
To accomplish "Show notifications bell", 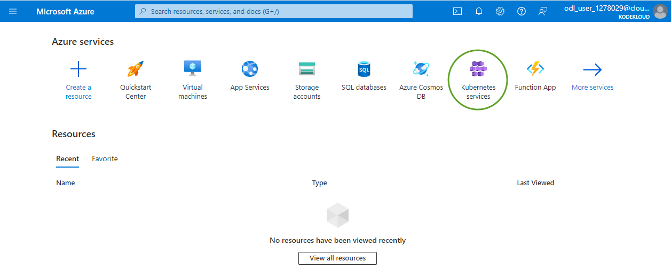I will coord(479,11).
